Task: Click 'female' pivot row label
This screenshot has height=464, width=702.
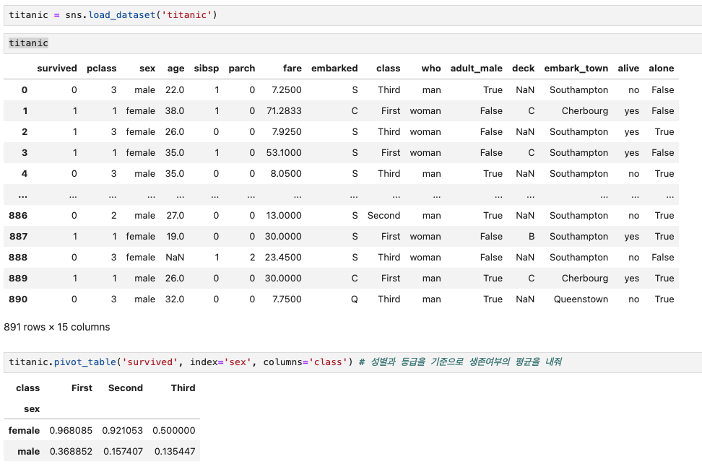Action: click(24, 430)
